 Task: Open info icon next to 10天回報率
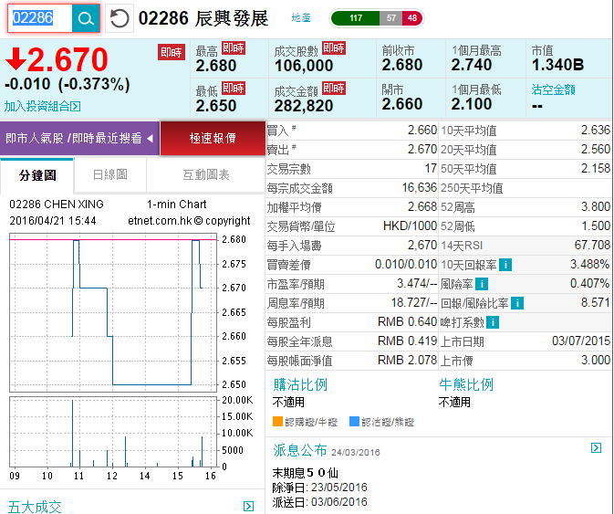(x=505, y=265)
